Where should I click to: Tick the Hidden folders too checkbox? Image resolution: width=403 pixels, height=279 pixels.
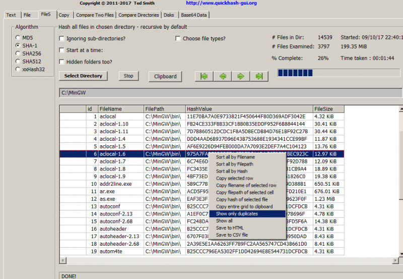tap(62, 62)
